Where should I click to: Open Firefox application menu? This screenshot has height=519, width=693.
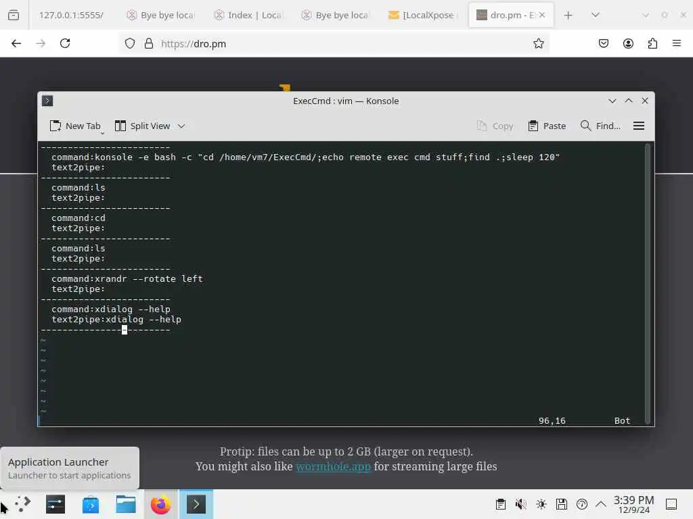tap(677, 43)
